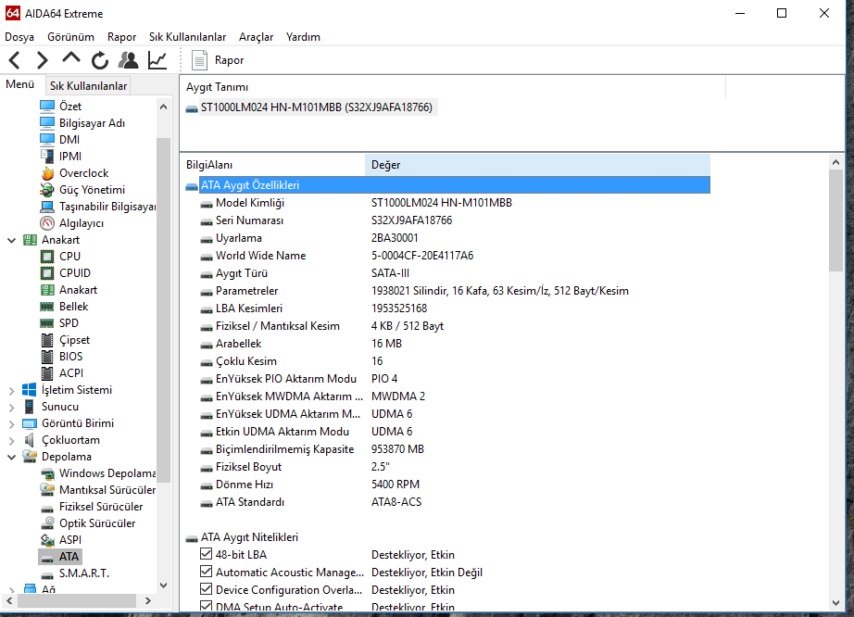Toggle Device Configuration Overlay checkbox

point(207,590)
